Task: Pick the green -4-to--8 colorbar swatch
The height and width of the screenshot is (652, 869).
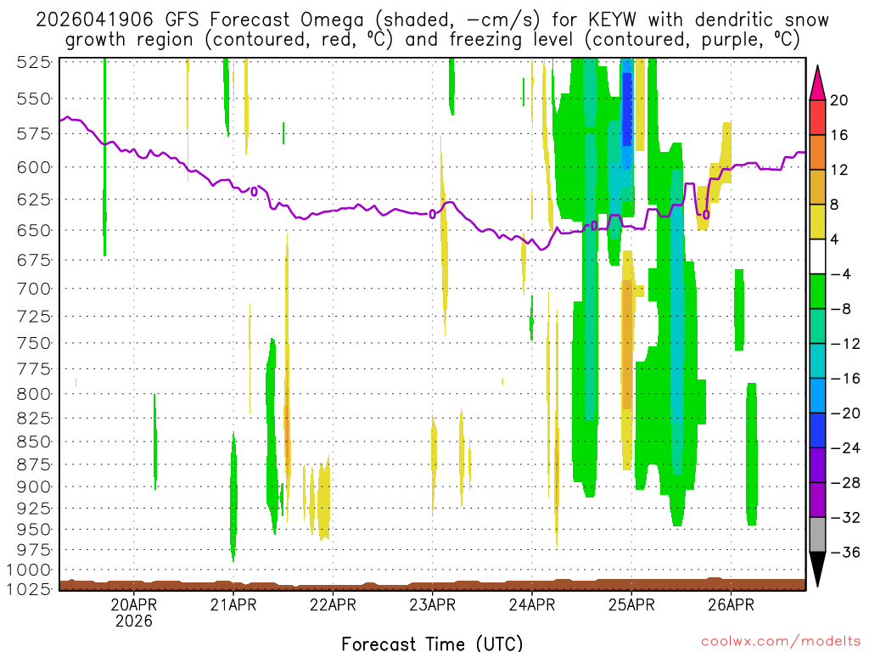Action: pos(817,291)
